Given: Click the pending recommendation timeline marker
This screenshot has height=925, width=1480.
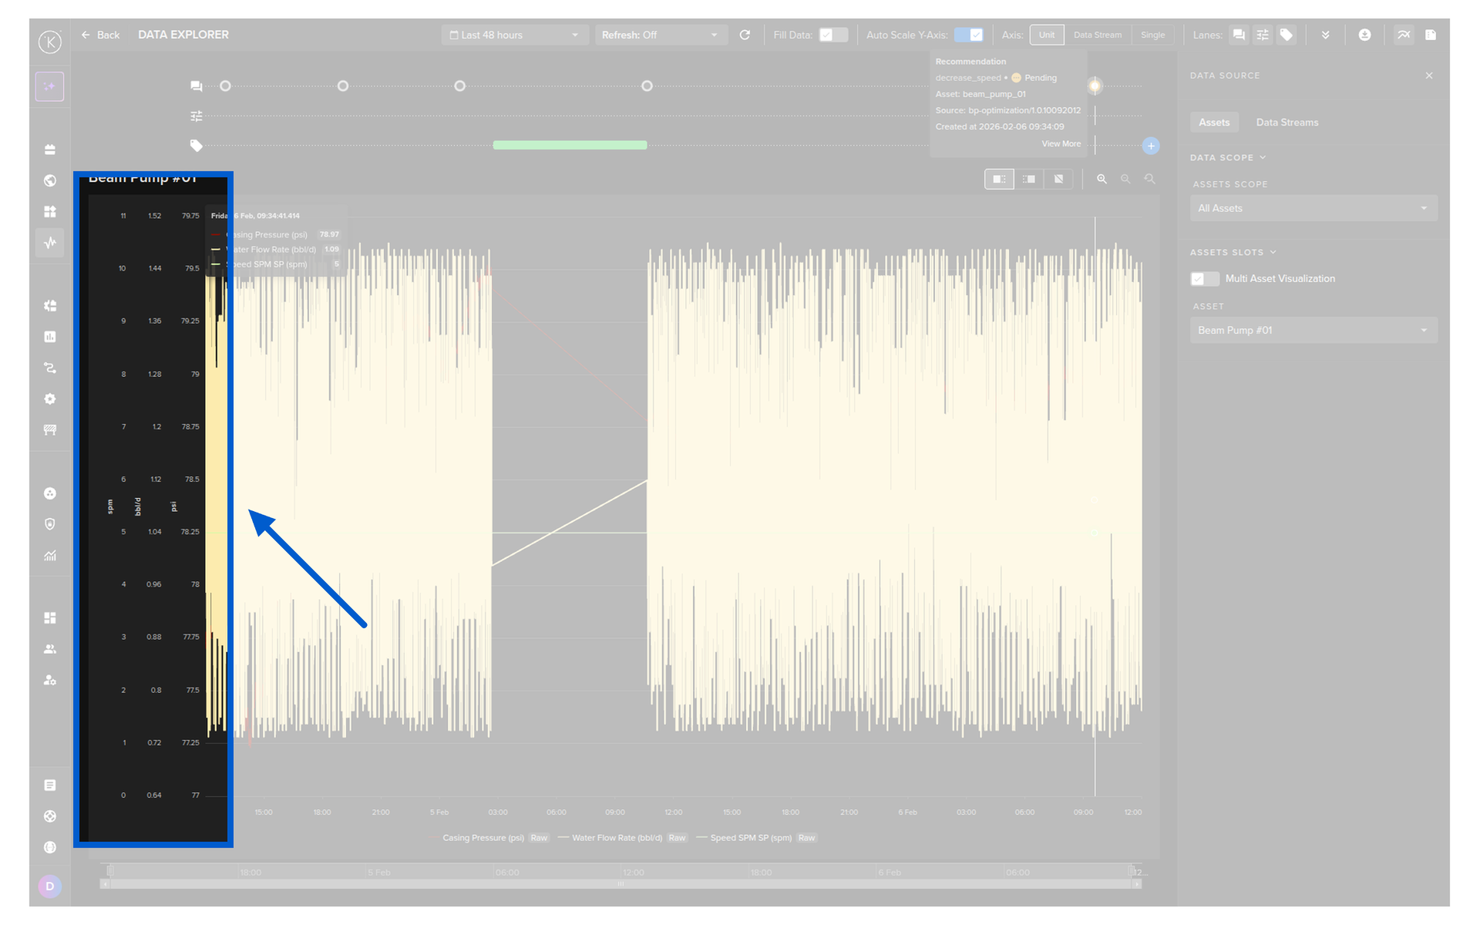Looking at the screenshot, I should (x=1095, y=86).
